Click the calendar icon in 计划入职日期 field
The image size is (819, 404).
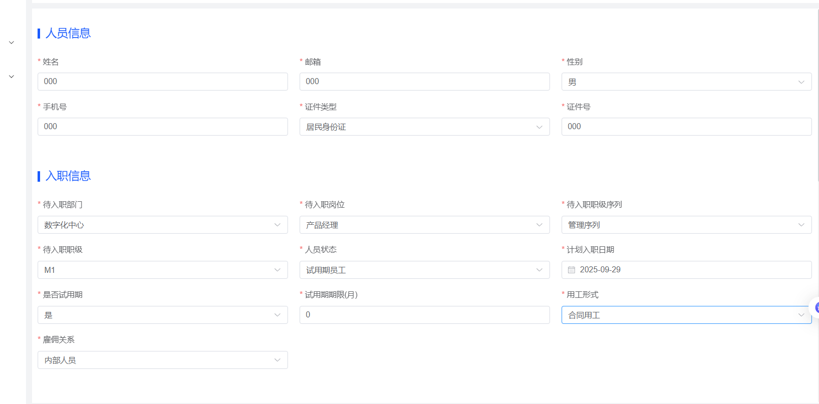[572, 270]
